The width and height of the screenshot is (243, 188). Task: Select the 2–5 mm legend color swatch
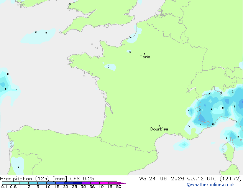(33, 183)
